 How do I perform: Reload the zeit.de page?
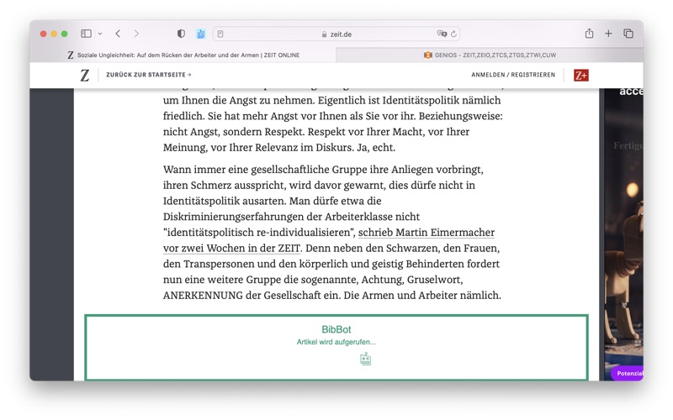click(453, 34)
